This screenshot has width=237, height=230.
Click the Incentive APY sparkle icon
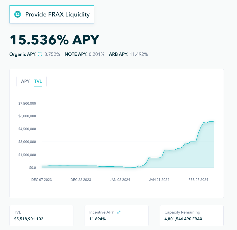[118, 212]
